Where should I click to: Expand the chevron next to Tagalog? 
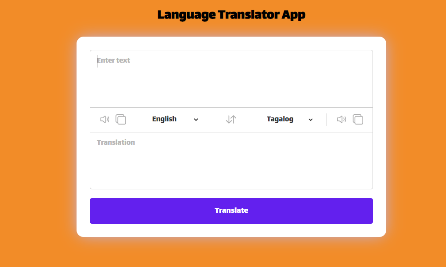click(310, 119)
